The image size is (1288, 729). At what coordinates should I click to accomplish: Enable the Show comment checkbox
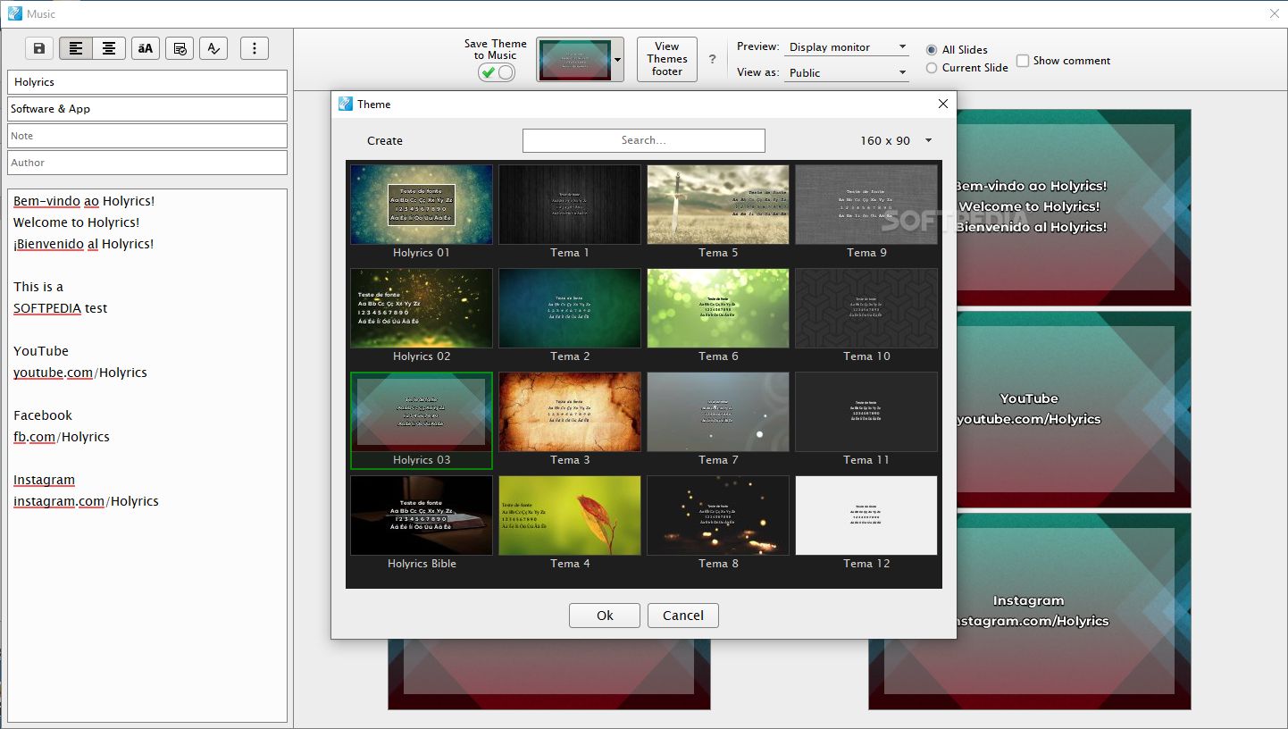pyautogui.click(x=1023, y=61)
